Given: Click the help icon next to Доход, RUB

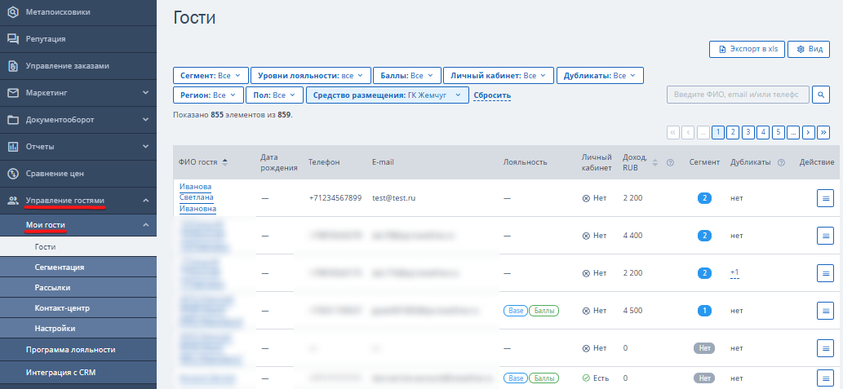Looking at the screenshot, I should click(x=670, y=162).
